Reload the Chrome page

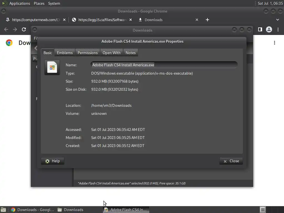click(24, 29)
